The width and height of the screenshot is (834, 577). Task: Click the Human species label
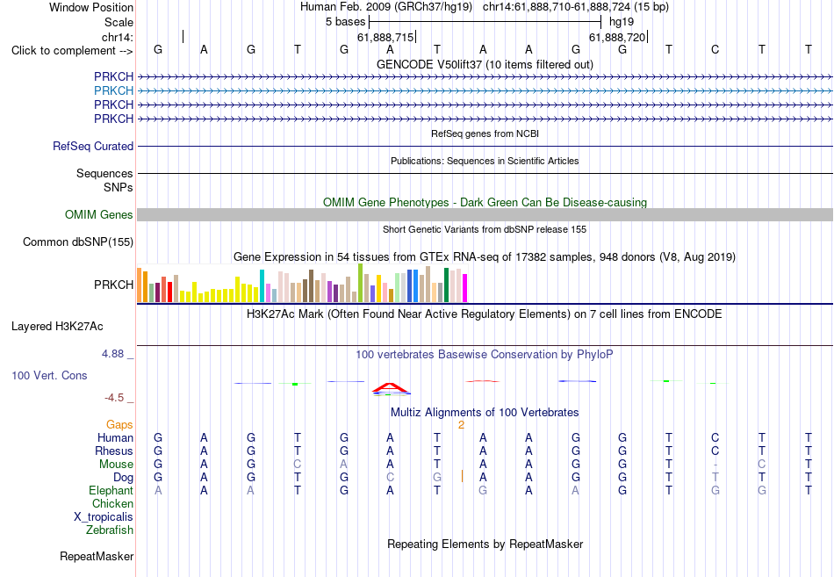115,438
